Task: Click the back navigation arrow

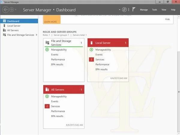Action: click(5, 10)
